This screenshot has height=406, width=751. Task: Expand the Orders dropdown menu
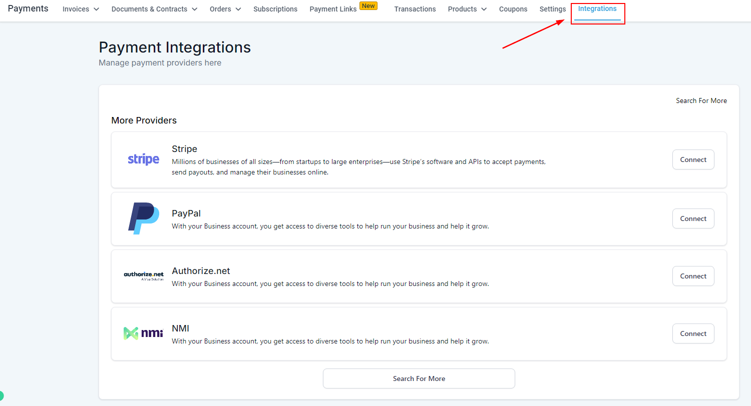click(225, 9)
